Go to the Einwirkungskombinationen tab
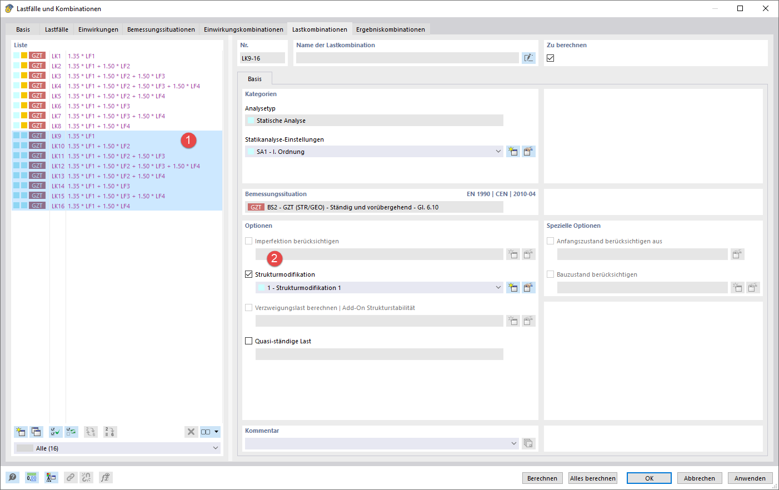The height and width of the screenshot is (490, 779). [243, 29]
